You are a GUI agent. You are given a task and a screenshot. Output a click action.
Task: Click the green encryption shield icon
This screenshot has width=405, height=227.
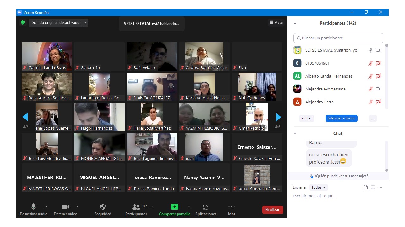point(23,23)
